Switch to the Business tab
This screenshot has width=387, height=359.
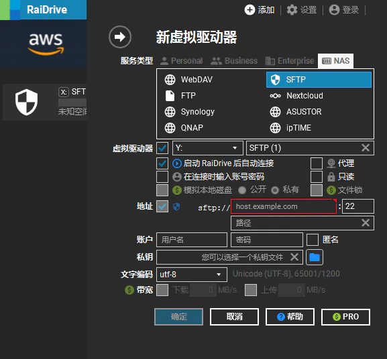point(234,61)
